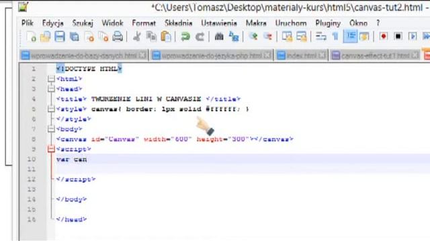Image resolution: width=430 pixels, height=241 pixels.
Task: Click the canvas border style rule text
Action: 170,109
